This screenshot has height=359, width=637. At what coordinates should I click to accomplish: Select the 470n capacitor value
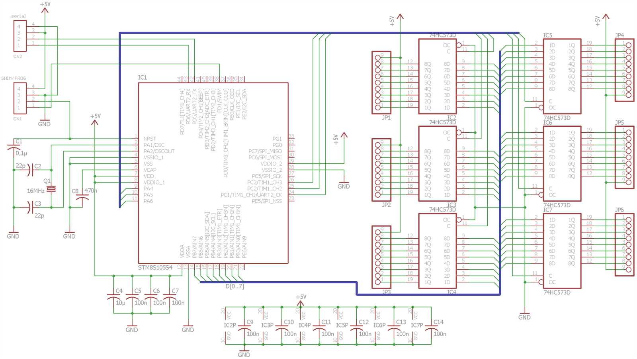click(91, 191)
